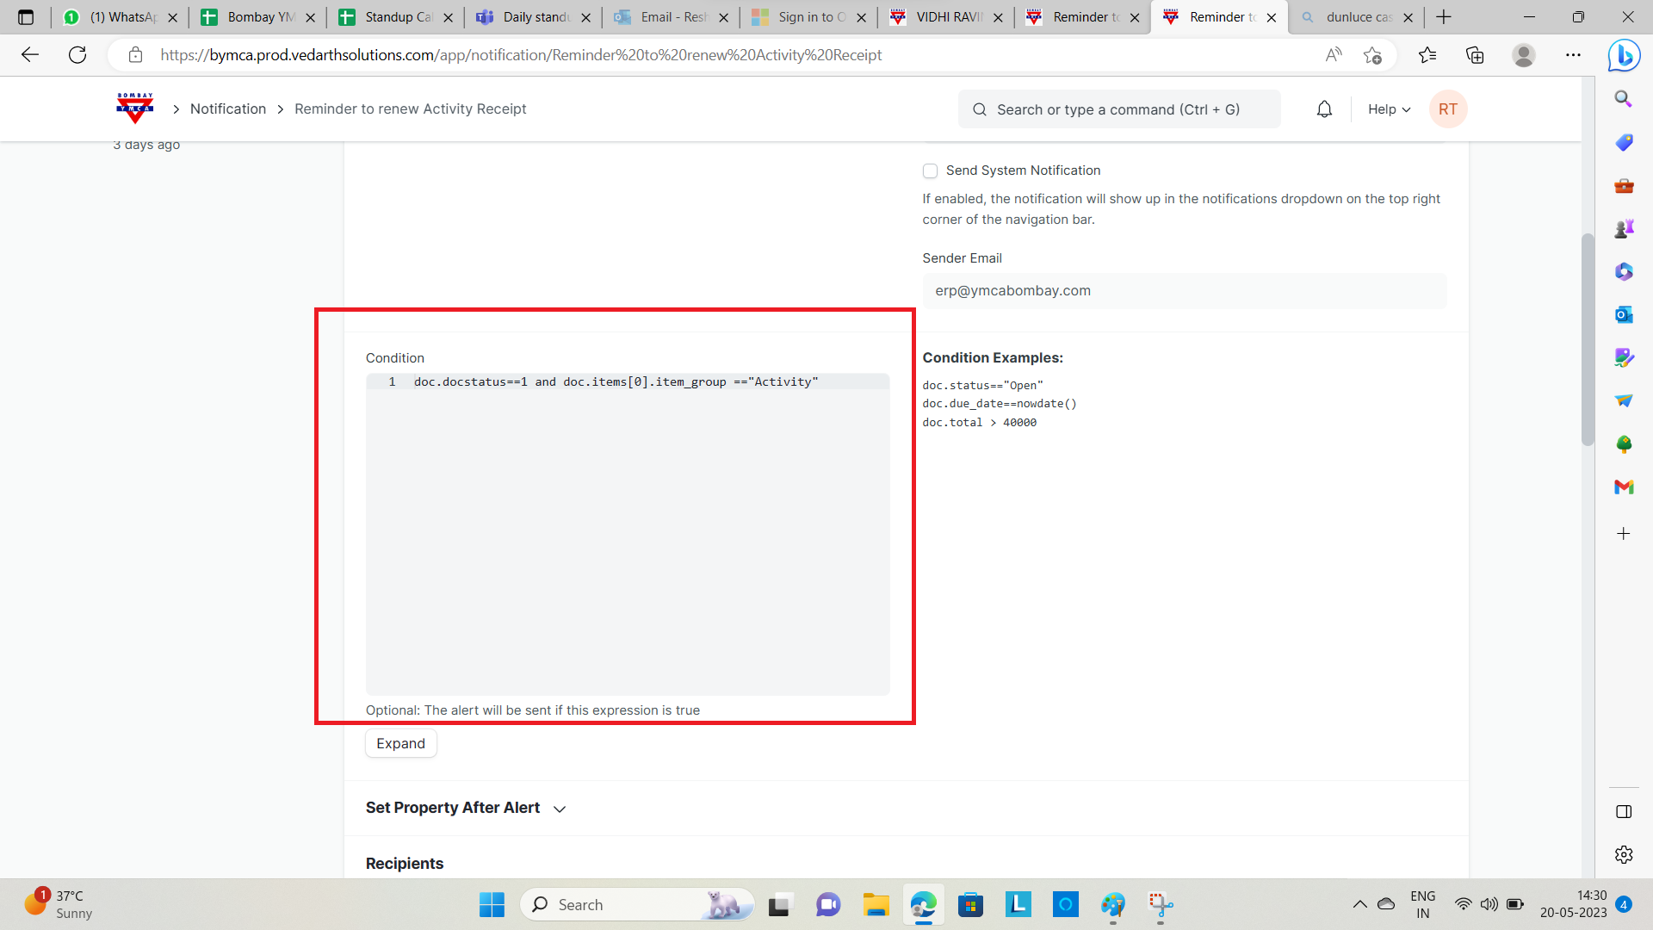This screenshot has width=1653, height=930.
Task: Enable the Send System Notification checkbox
Action: 930,171
